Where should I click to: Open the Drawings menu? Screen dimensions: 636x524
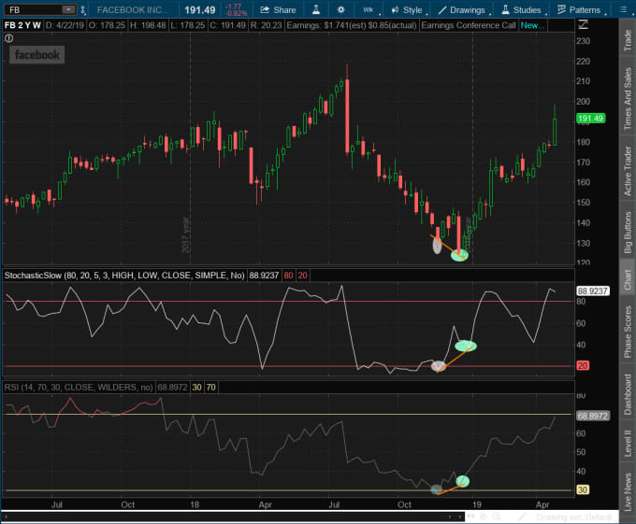point(464,10)
